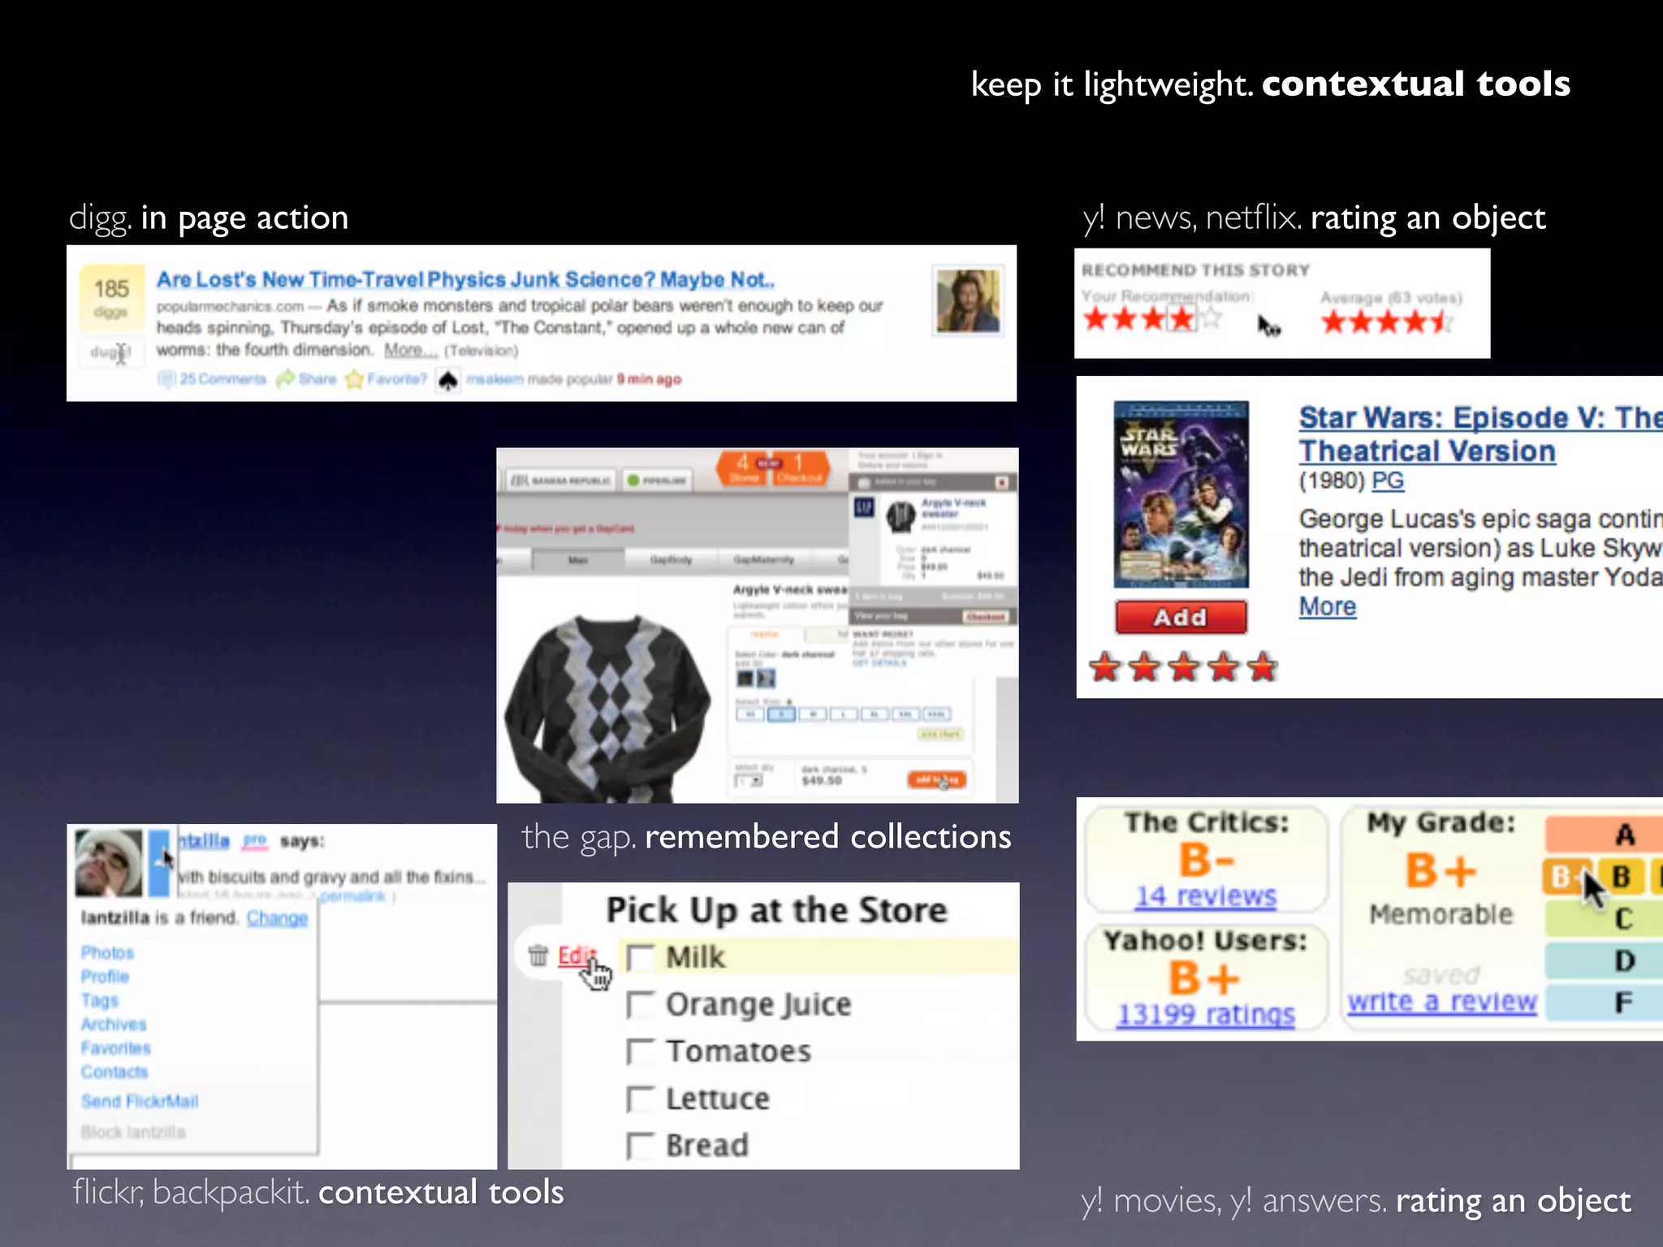Check the Bread checkbox

pos(640,1146)
